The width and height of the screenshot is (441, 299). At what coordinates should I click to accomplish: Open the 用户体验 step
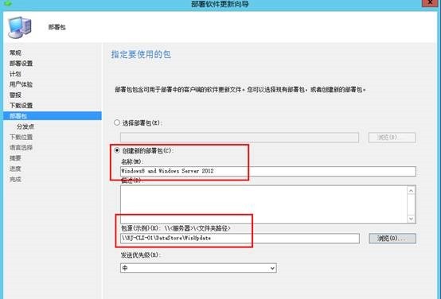click(21, 84)
